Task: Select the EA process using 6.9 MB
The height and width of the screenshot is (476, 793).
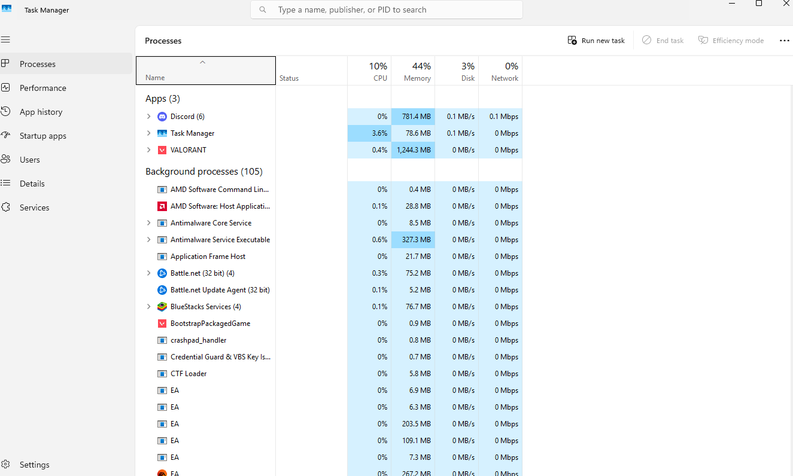Action: pos(329,390)
